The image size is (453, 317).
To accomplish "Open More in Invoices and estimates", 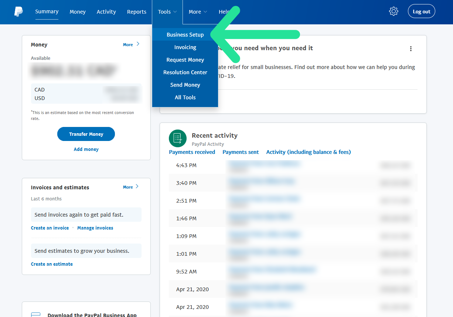I will click(x=131, y=187).
